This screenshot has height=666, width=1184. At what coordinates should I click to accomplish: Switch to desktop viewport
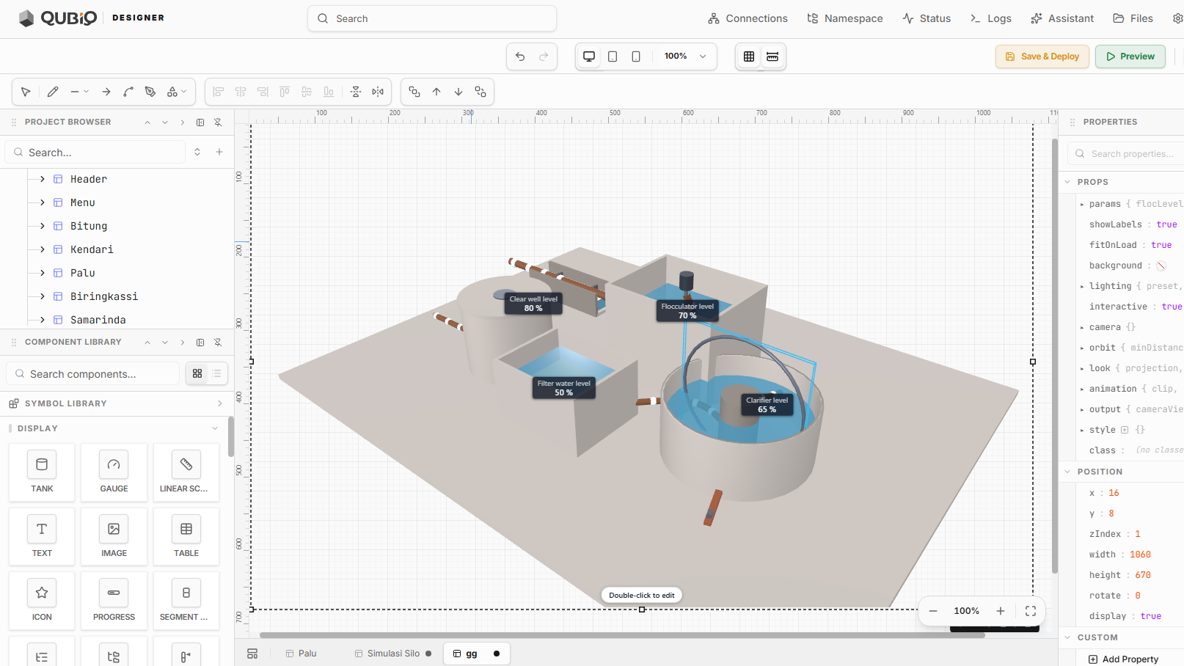click(x=589, y=56)
